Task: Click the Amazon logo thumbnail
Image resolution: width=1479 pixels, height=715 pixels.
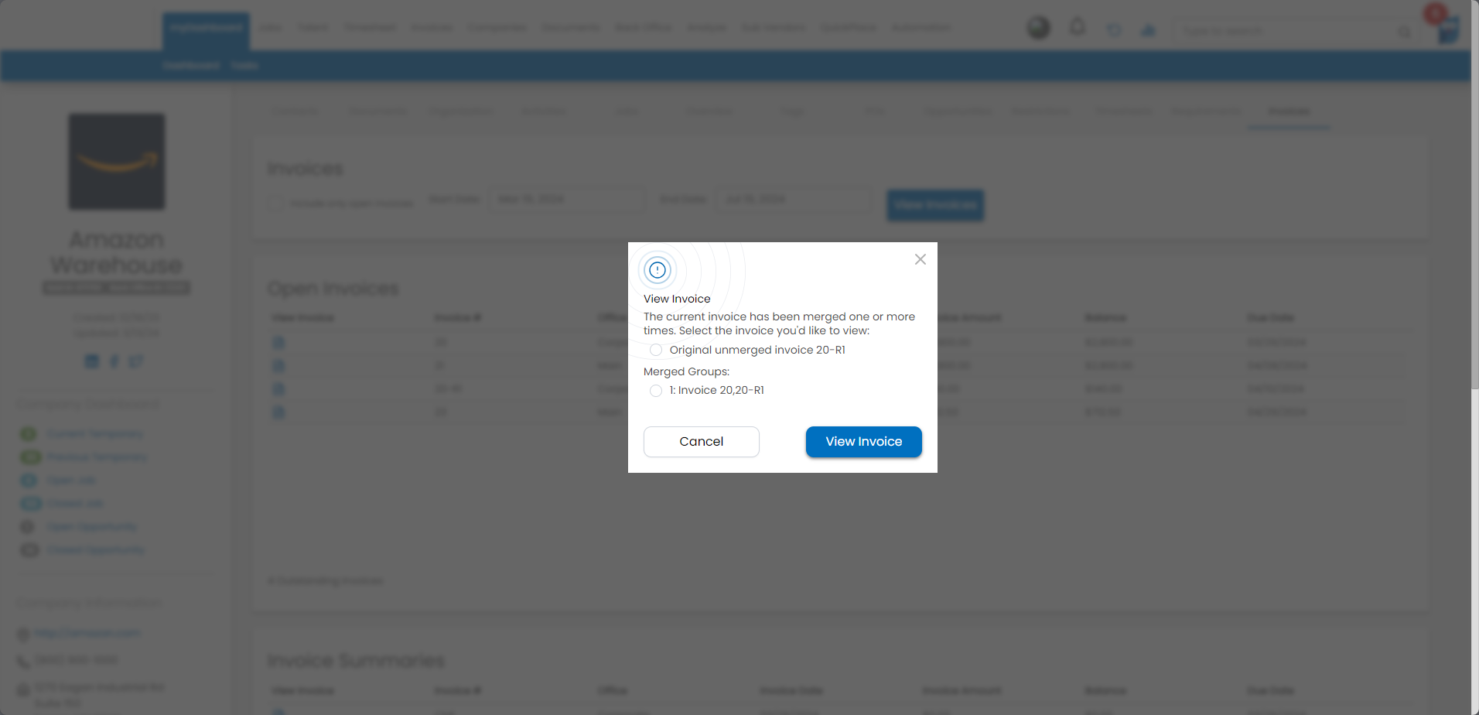Action: pyautogui.click(x=117, y=161)
